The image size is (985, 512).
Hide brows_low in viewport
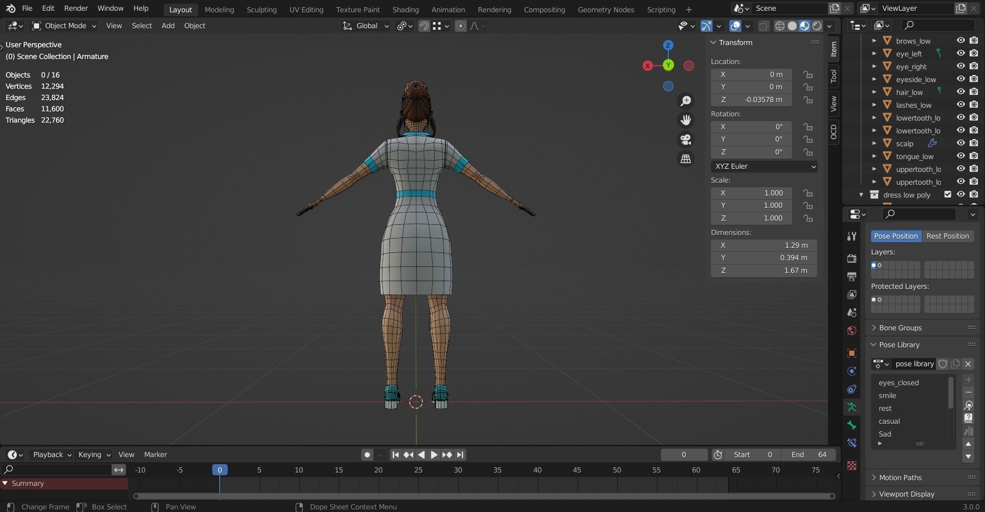tap(960, 41)
